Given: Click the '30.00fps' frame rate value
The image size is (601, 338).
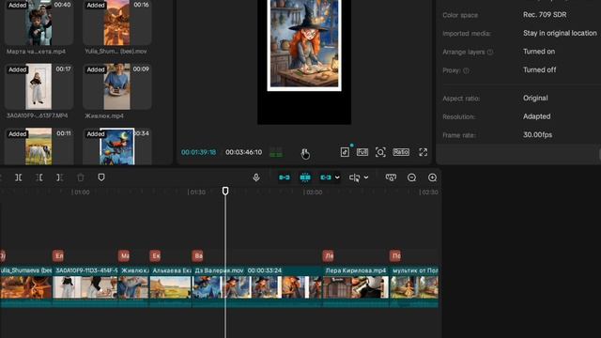Looking at the screenshot, I should (537, 135).
